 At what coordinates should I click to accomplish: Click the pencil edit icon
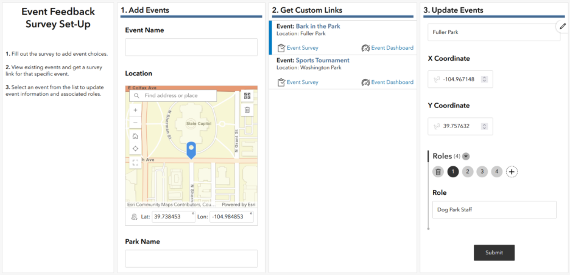(x=563, y=27)
